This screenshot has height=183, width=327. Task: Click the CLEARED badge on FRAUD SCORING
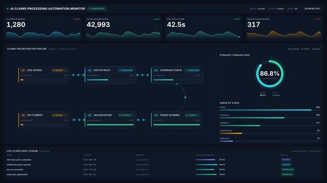(192, 115)
